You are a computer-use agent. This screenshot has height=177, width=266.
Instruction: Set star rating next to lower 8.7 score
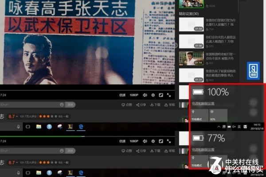coord(48,162)
